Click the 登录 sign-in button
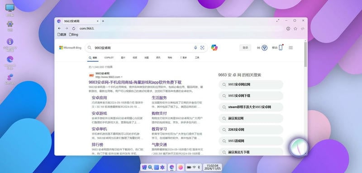 click(245, 48)
